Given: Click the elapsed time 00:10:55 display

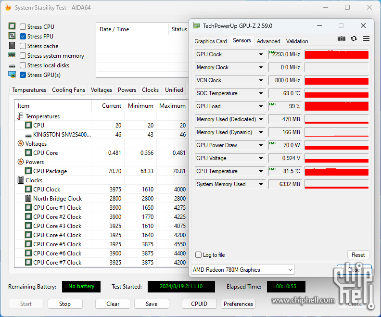Looking at the screenshot, I should (286, 286).
